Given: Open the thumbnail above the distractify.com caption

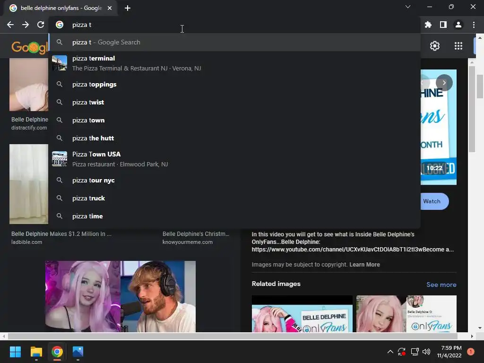Looking at the screenshot, I should (x=29, y=85).
